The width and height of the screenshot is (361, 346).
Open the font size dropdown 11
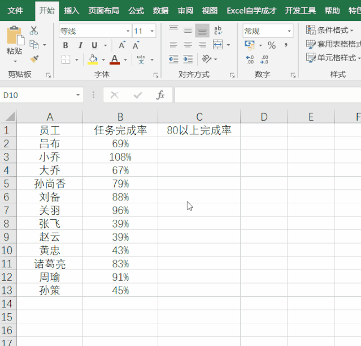click(152, 31)
